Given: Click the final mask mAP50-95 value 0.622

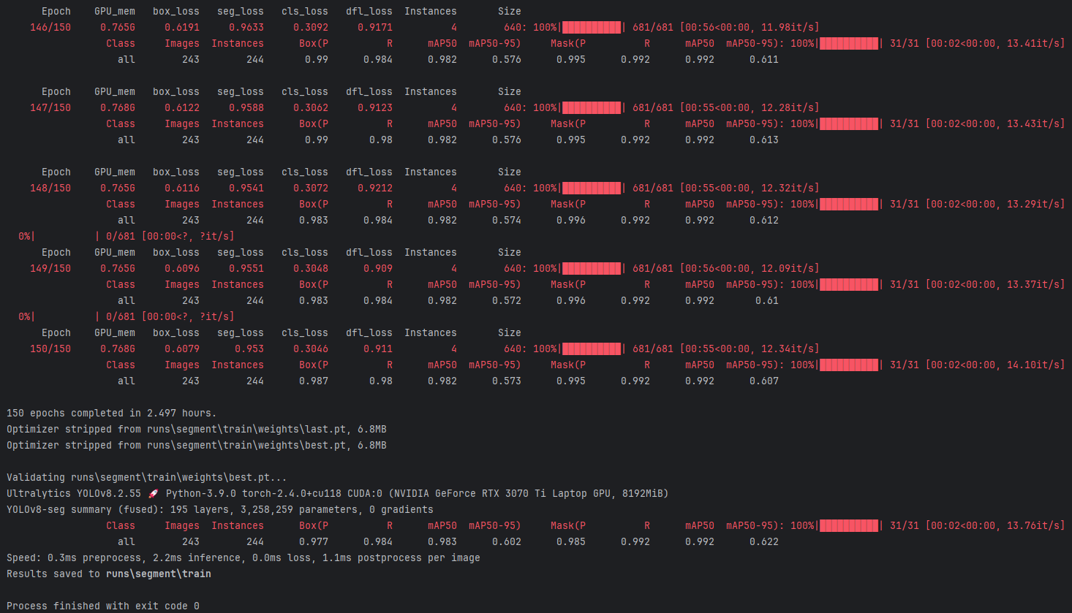Looking at the screenshot, I should 764,541.
